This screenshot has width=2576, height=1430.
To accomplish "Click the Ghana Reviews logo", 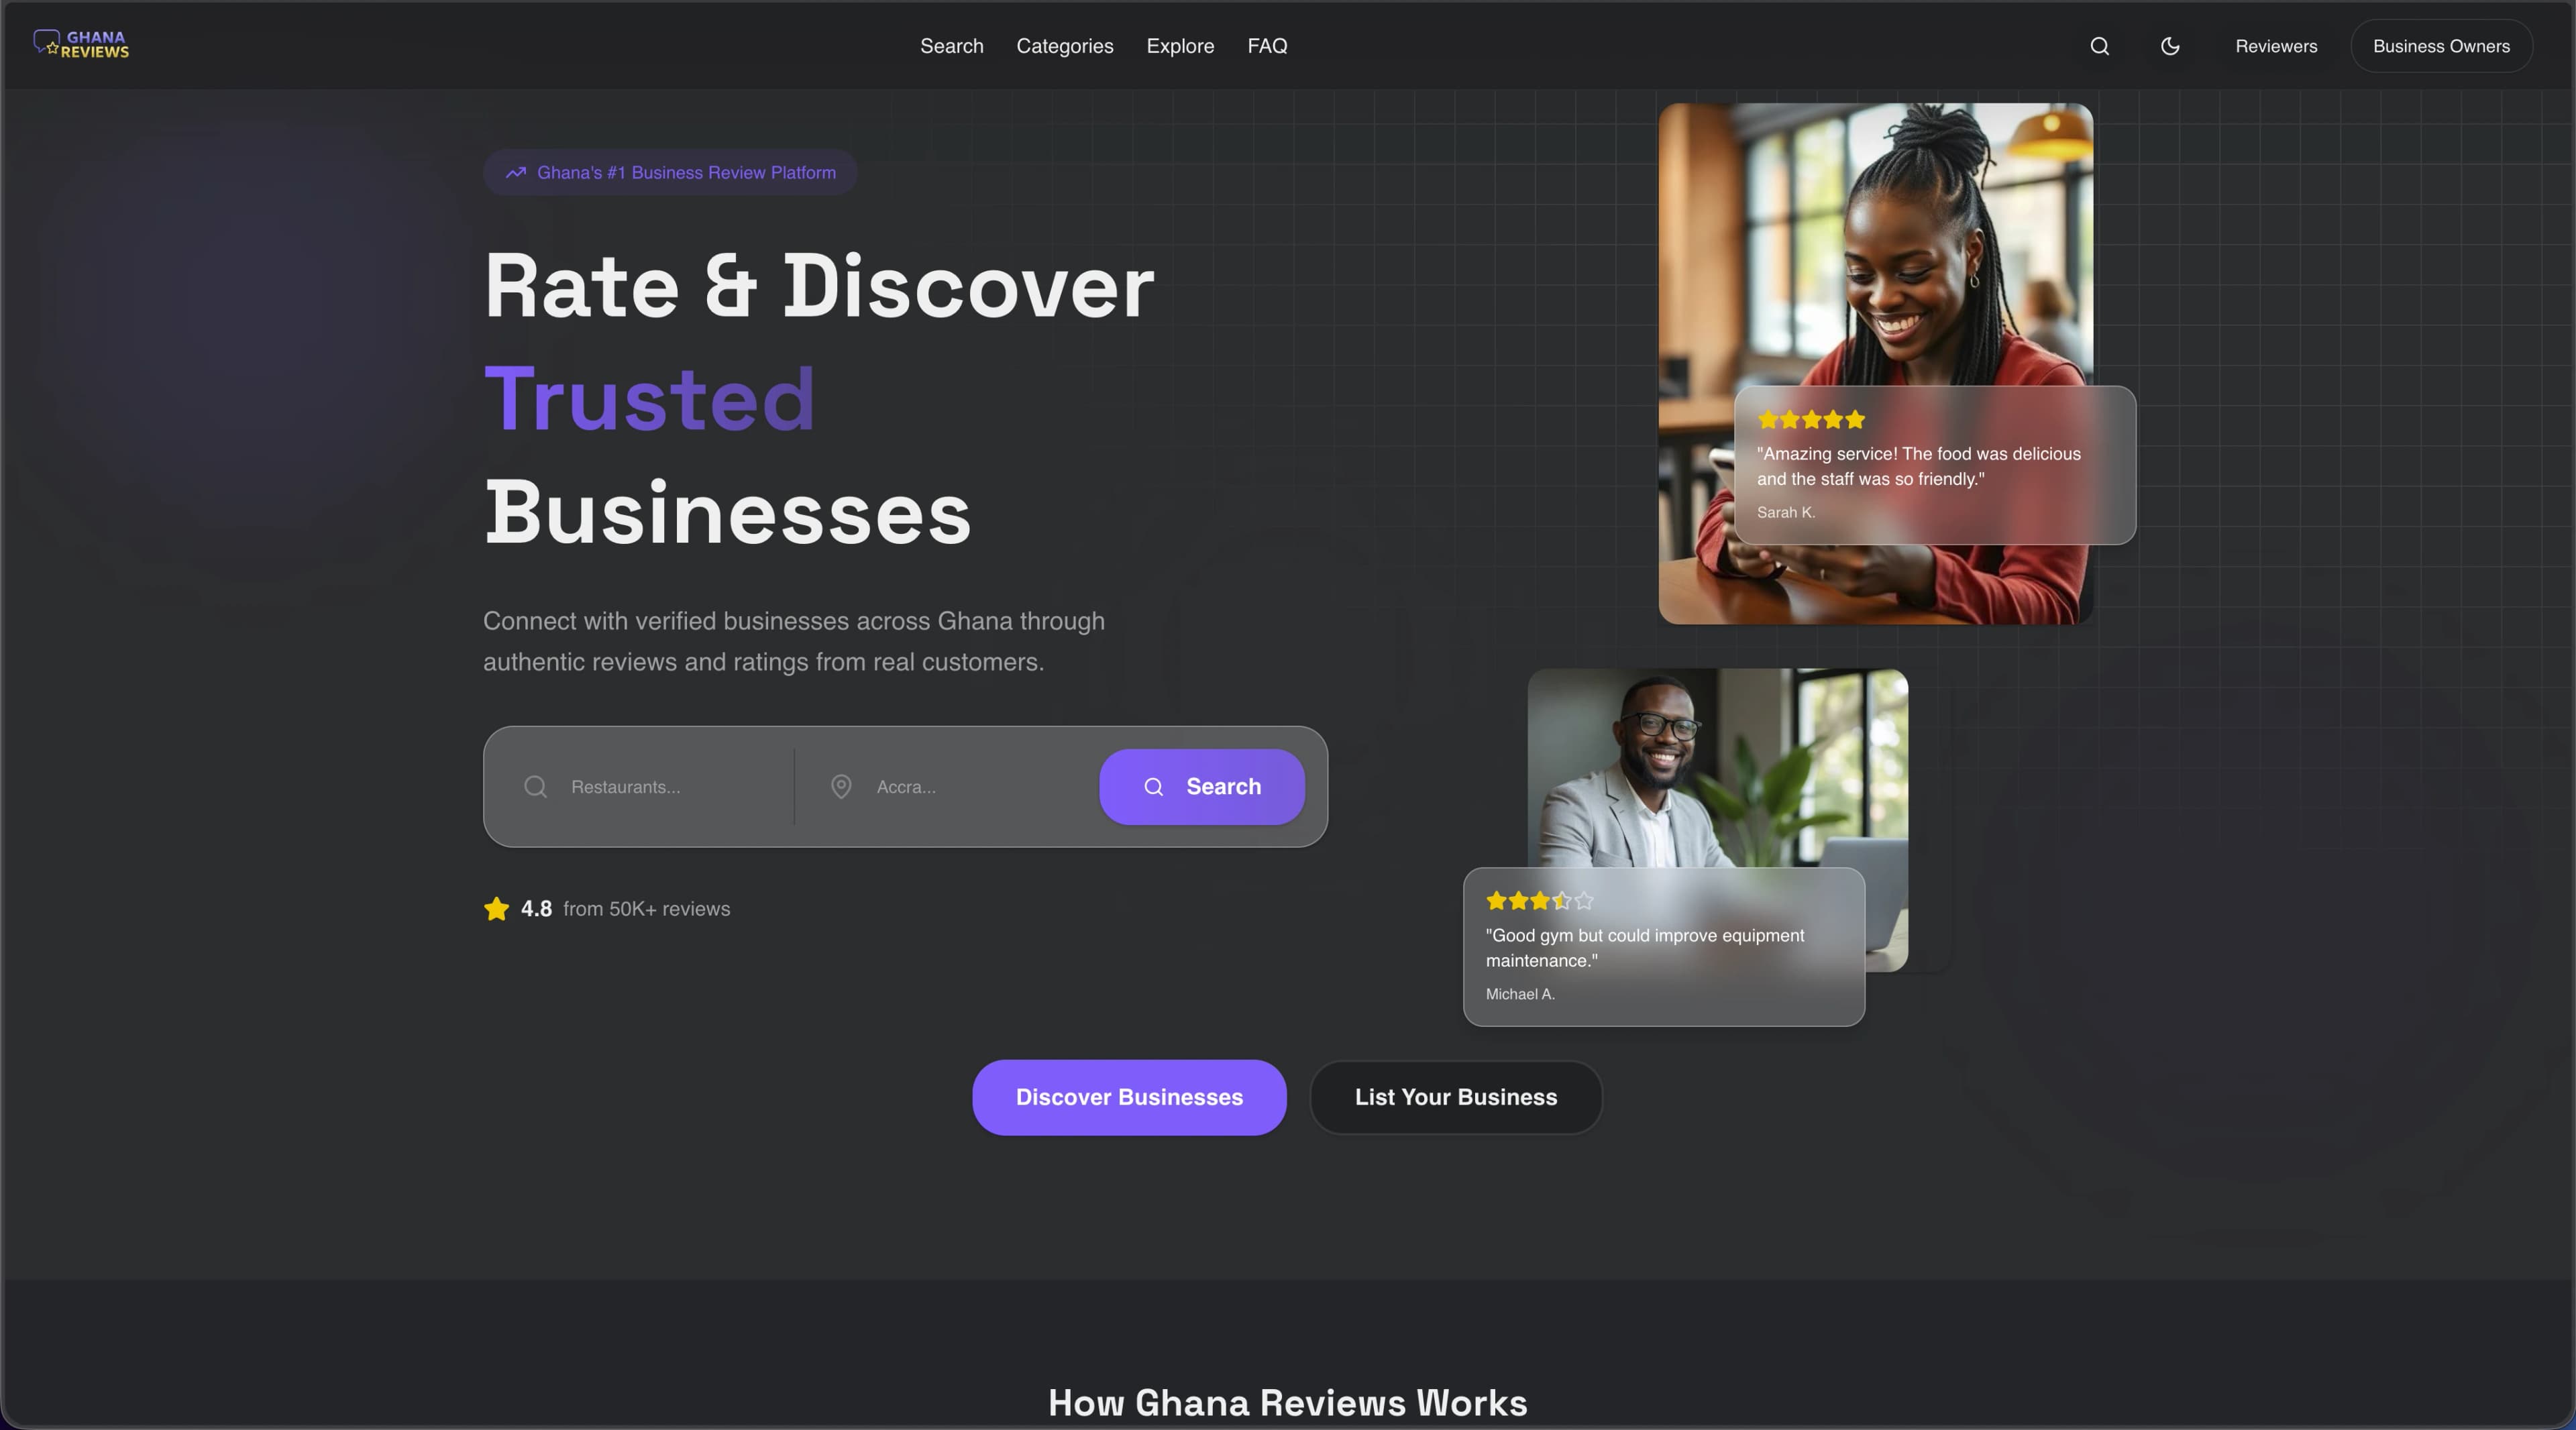I will coord(81,43).
